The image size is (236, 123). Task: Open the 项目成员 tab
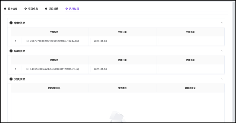click(33, 9)
